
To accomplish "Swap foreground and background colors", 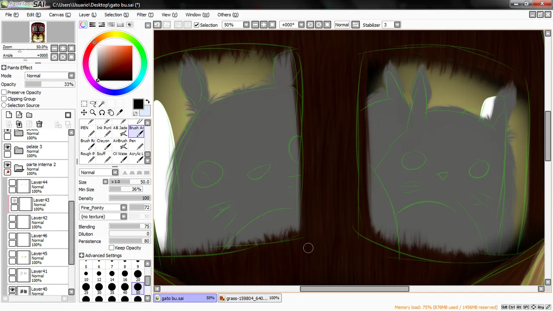I will (x=147, y=102).
